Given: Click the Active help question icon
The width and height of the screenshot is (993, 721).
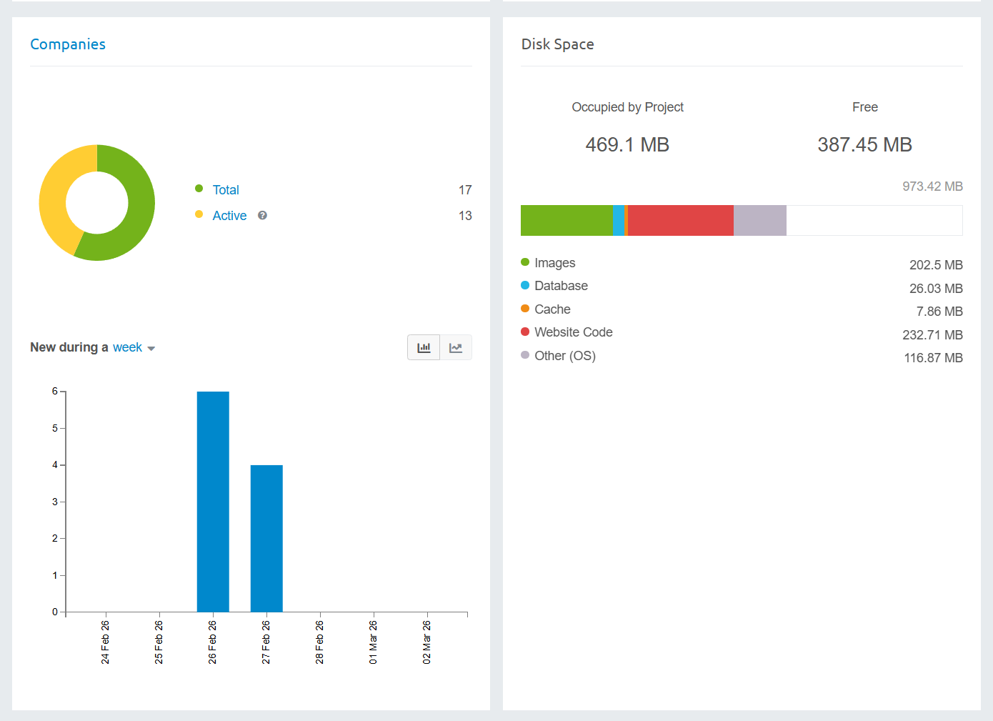Looking at the screenshot, I should tap(262, 216).
